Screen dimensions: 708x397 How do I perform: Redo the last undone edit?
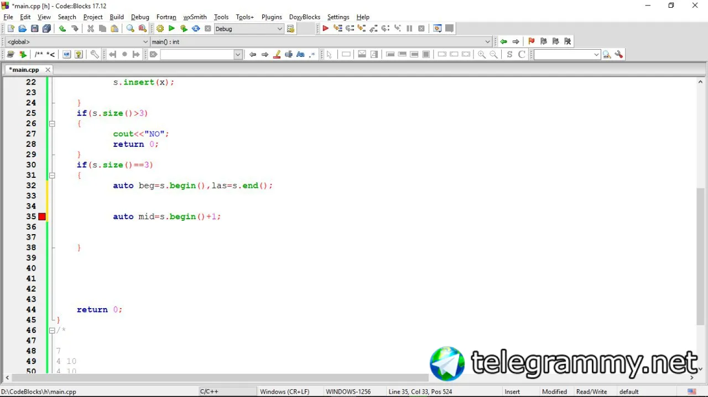(x=75, y=29)
